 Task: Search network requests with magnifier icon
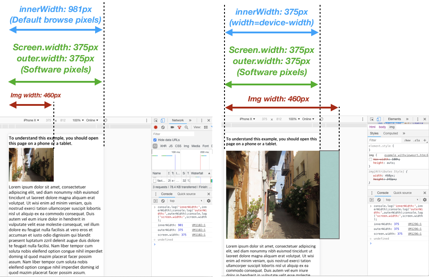(x=187, y=128)
